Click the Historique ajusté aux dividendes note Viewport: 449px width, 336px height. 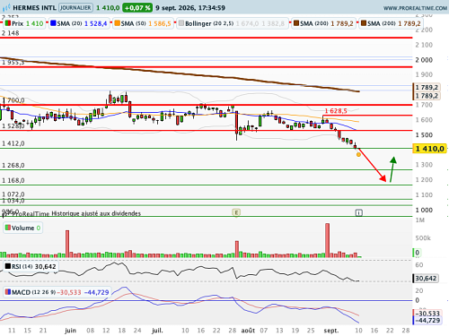click(96, 213)
